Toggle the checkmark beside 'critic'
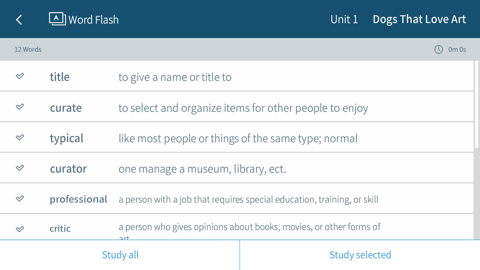This screenshot has height=270, width=480. 20,229
